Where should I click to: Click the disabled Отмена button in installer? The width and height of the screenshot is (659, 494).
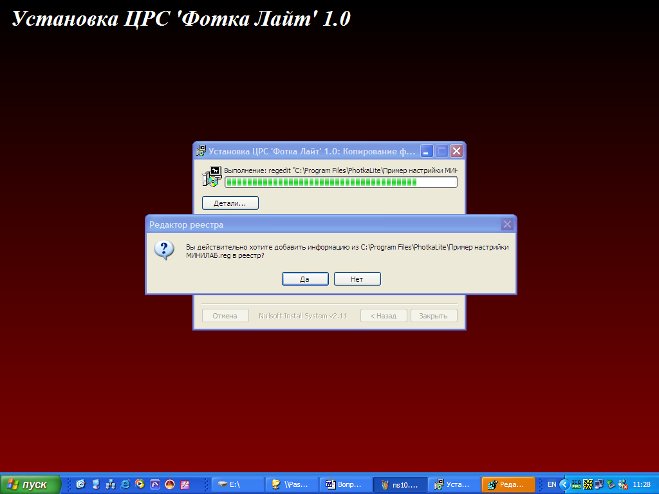click(x=225, y=315)
